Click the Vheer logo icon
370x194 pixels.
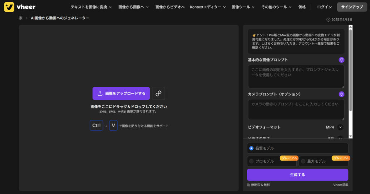[9, 7]
